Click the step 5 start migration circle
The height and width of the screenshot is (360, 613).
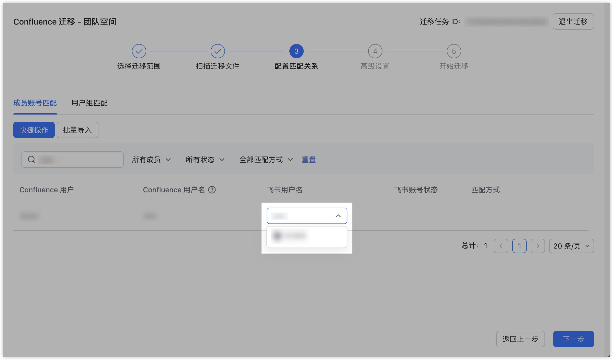point(454,51)
